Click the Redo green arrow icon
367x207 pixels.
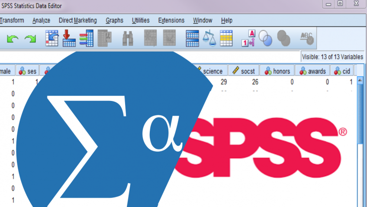tap(30, 39)
